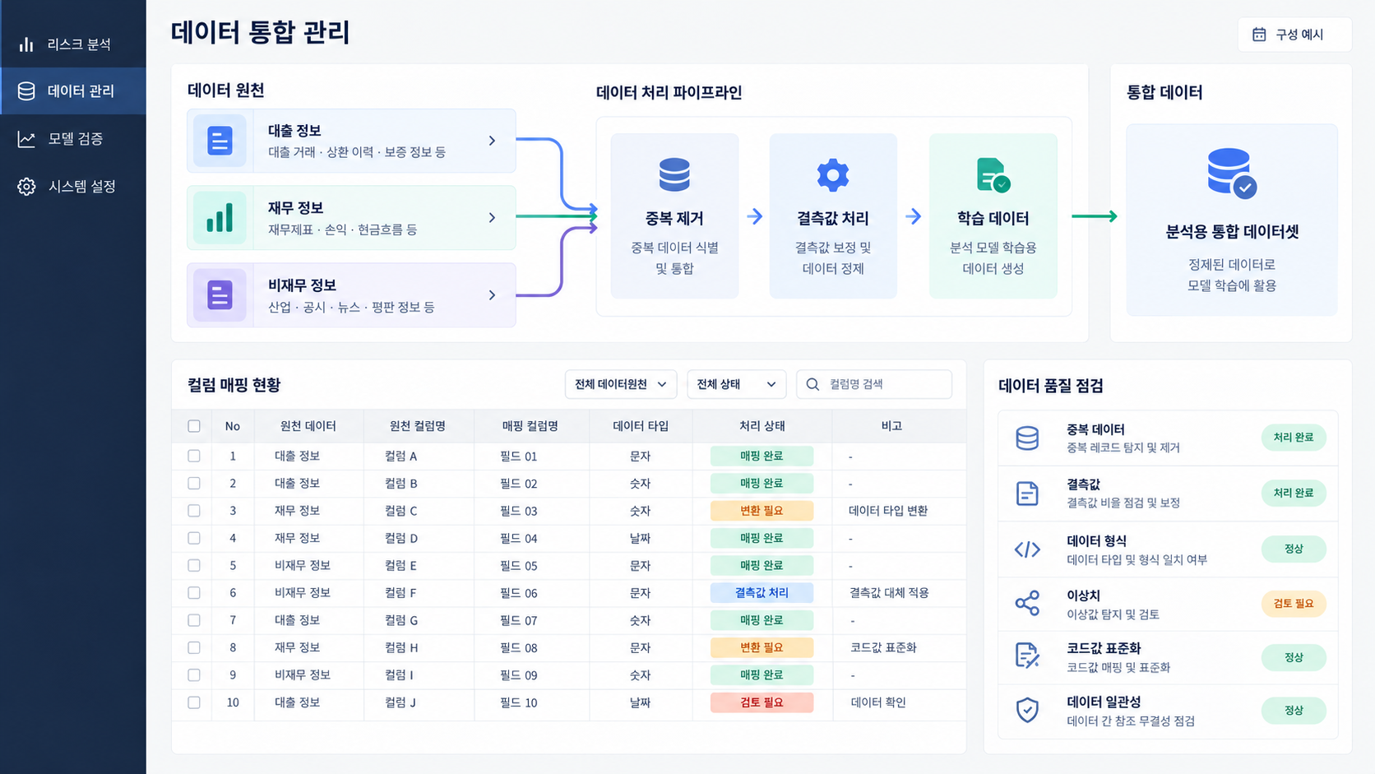Image resolution: width=1375 pixels, height=774 pixels.
Task: Click the 코드값 표준화 remark in row 8
Action: [x=883, y=647]
